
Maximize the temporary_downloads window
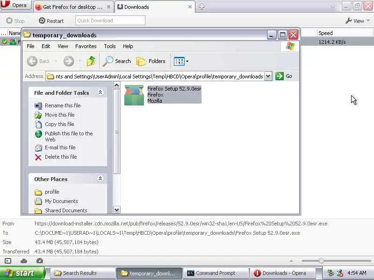click(282, 35)
